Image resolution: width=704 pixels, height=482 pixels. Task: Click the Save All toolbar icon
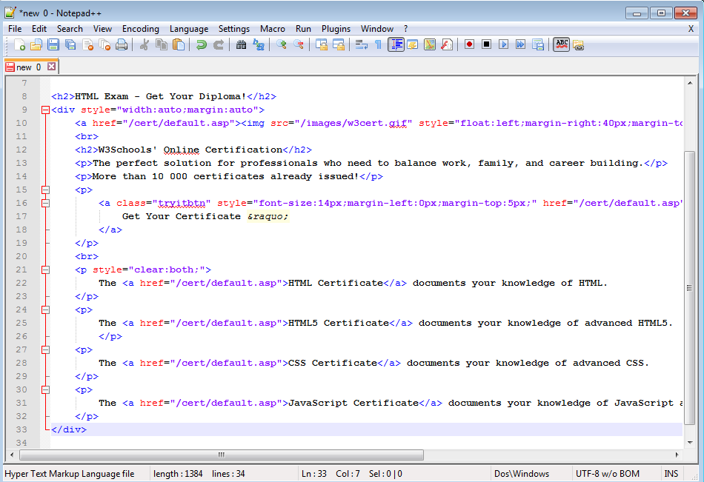click(x=70, y=44)
